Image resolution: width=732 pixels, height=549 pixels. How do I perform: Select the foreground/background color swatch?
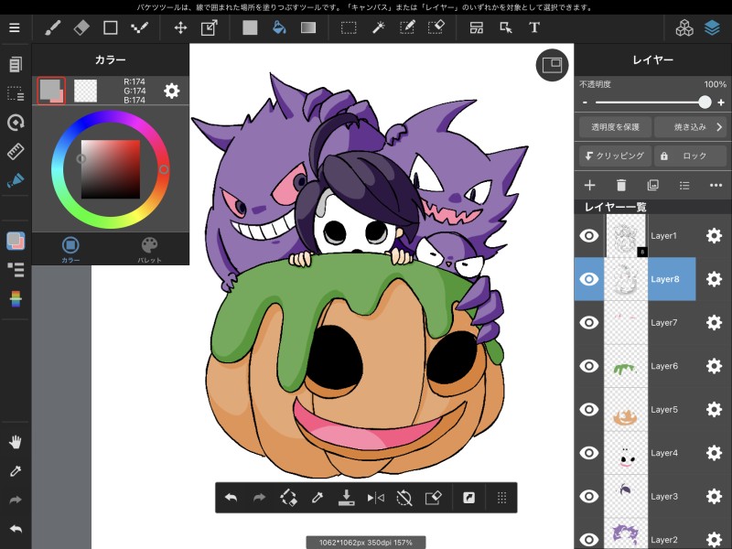click(x=51, y=91)
